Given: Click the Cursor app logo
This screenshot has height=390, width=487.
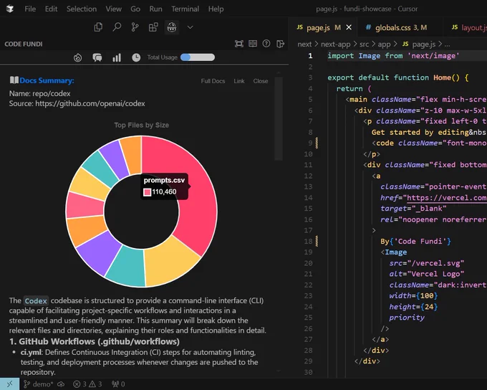Looking at the screenshot, I should click(10, 9).
